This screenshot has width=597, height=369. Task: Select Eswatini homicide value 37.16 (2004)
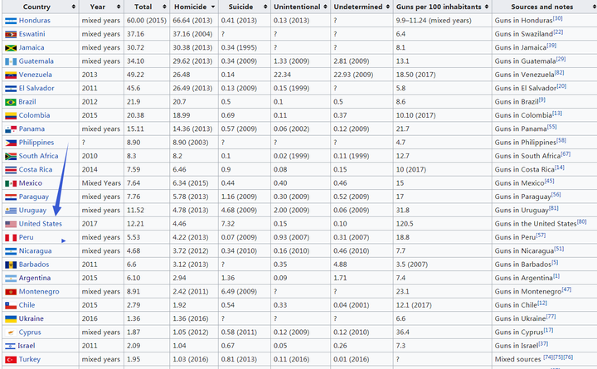tap(192, 34)
